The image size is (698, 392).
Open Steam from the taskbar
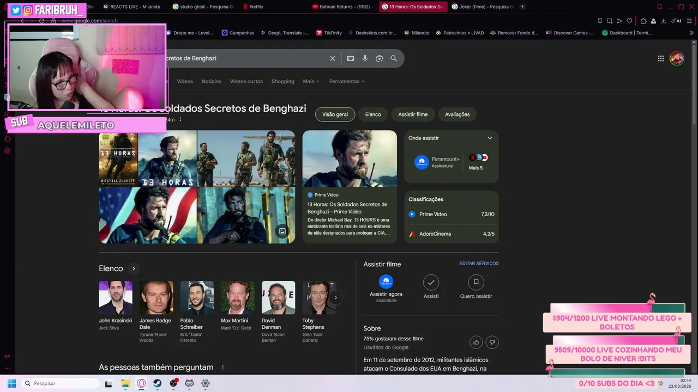(x=157, y=383)
